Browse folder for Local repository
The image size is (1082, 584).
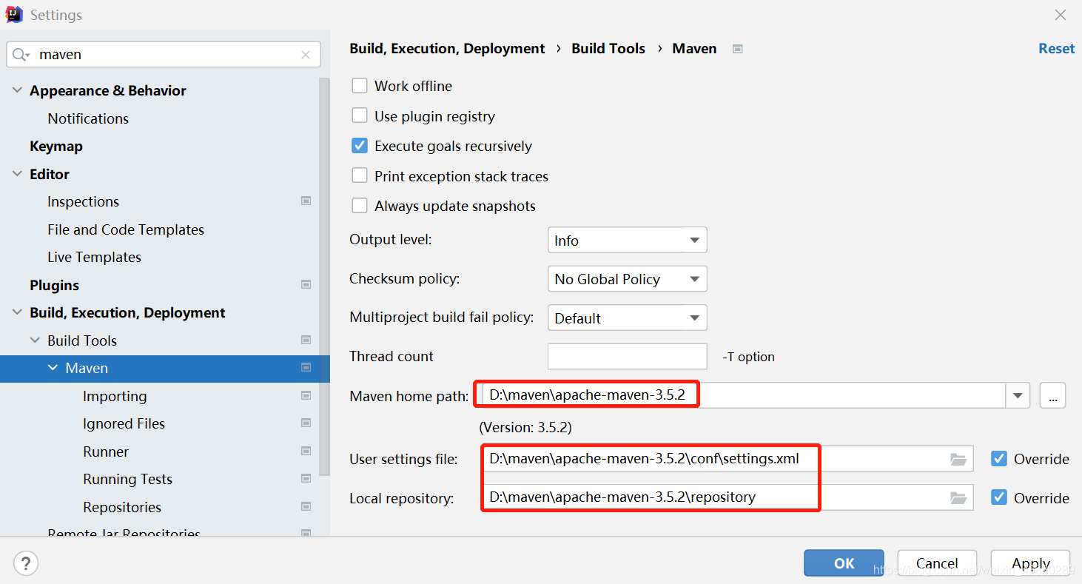[x=958, y=497]
